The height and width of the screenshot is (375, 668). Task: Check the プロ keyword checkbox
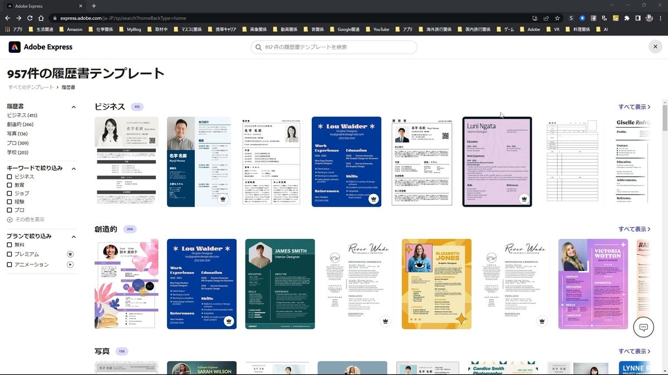tap(9, 210)
